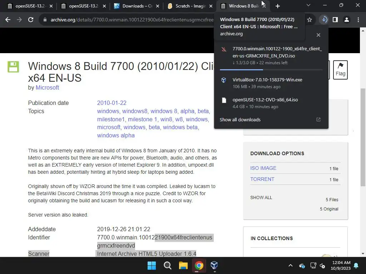Switch to the first openSUSE-13.2 tab

30,6
